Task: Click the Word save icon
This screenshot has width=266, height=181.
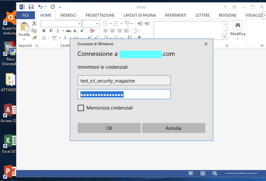Action: pos(31,7)
